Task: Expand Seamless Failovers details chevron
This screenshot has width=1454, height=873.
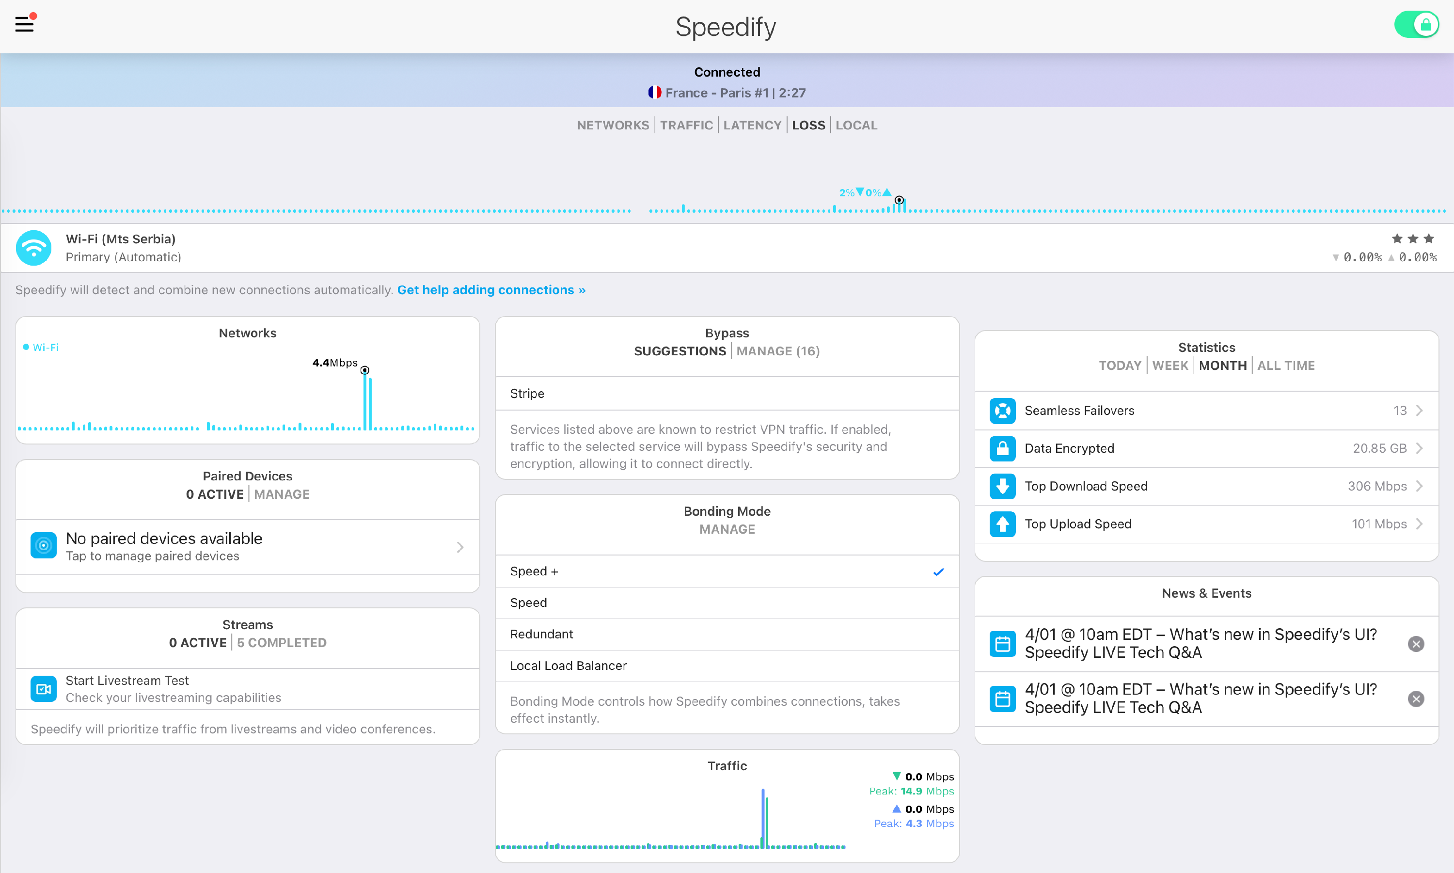Action: click(x=1419, y=411)
